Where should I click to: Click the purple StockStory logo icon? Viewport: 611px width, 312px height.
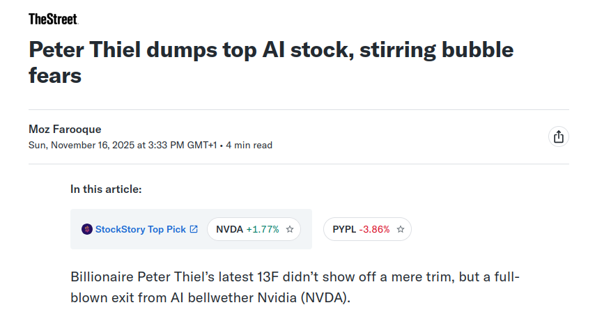[87, 229]
